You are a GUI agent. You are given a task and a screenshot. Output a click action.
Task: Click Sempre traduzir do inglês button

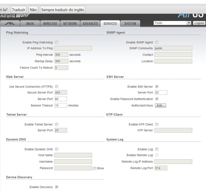click(63, 10)
